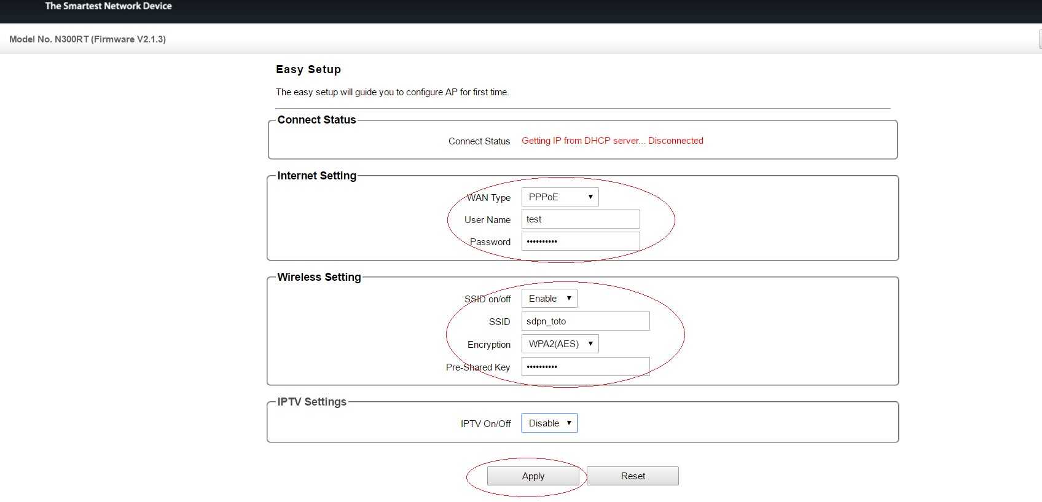This screenshot has height=502, width=1042.
Task: Click the Model No. N300RT firmware text
Action: coord(87,39)
